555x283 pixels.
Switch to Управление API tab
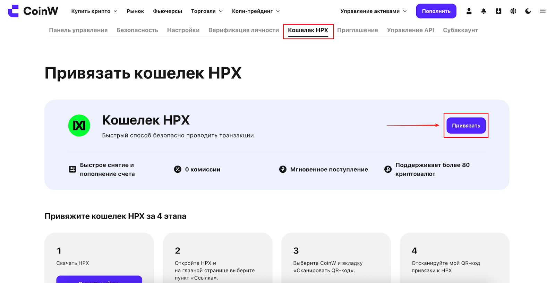[410, 30]
